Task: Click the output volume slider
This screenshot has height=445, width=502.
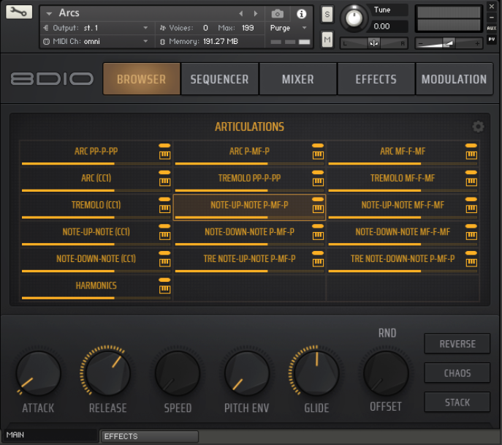Action: coord(449,43)
